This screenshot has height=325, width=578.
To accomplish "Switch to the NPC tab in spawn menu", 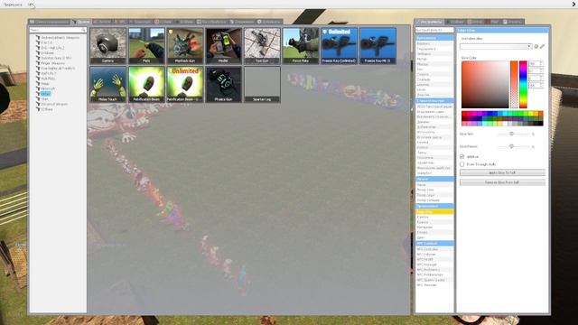I will point(120,22).
